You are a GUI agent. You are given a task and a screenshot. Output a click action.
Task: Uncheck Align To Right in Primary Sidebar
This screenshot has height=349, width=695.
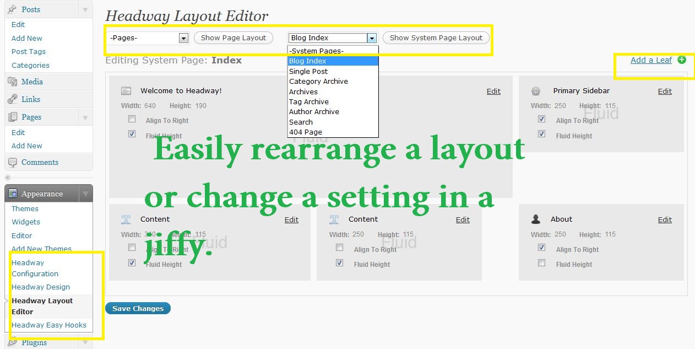pos(541,119)
